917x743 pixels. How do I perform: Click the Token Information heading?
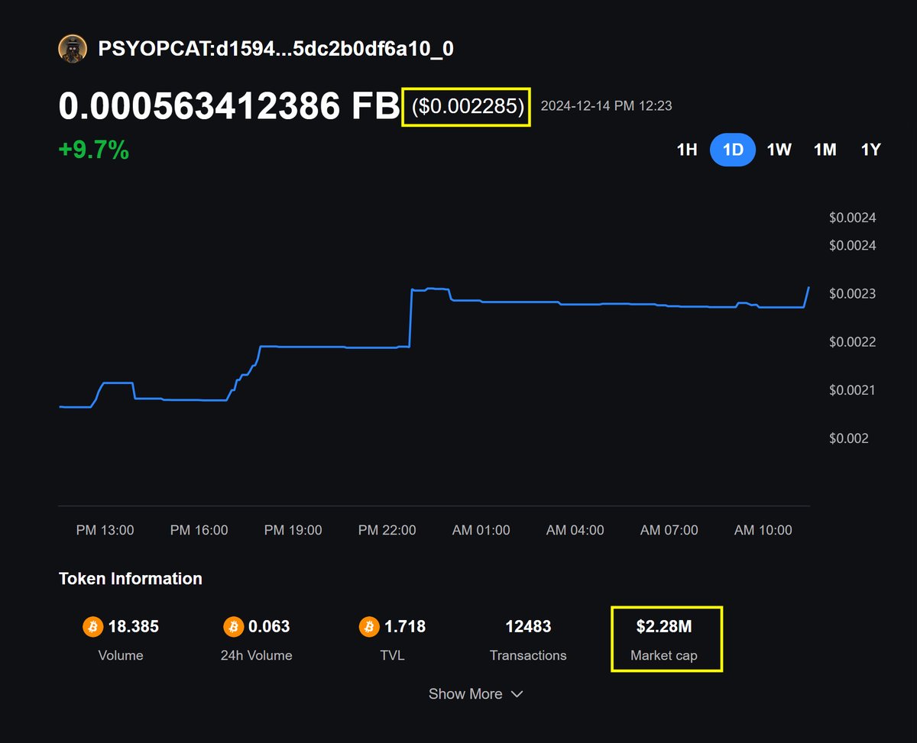coord(131,578)
